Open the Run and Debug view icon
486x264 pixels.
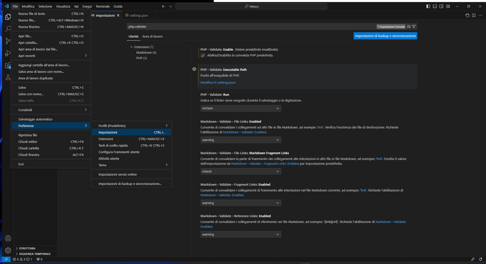click(x=8, y=53)
